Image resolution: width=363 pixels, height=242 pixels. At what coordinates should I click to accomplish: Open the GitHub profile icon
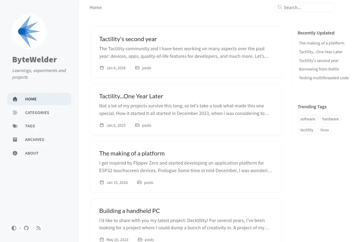click(x=26, y=228)
